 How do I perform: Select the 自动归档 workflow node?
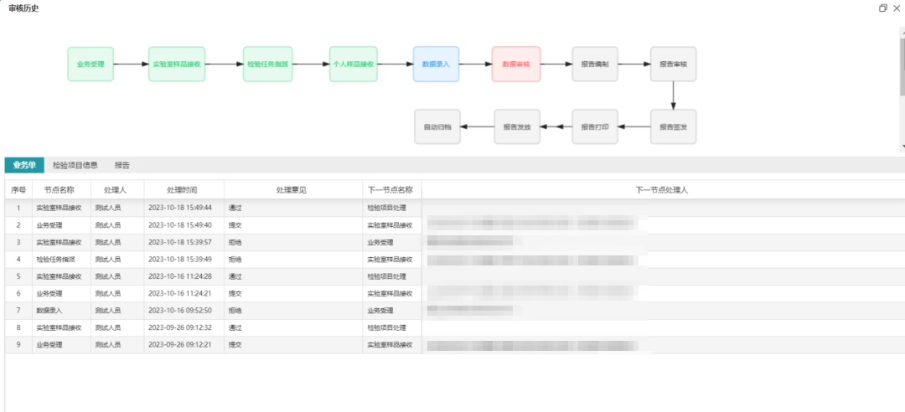[437, 127]
